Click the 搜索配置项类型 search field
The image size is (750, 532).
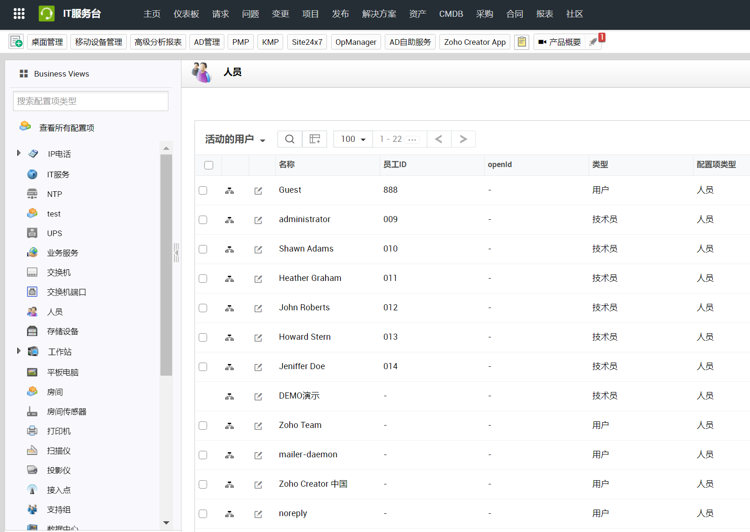click(x=90, y=101)
